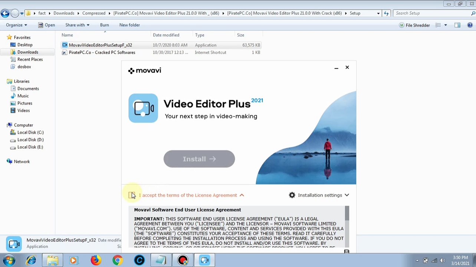Collapse the License Agreement text chevron

pyautogui.click(x=242, y=195)
